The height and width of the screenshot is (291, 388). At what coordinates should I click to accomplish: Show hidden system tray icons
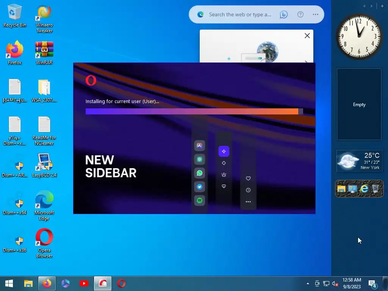click(308, 283)
